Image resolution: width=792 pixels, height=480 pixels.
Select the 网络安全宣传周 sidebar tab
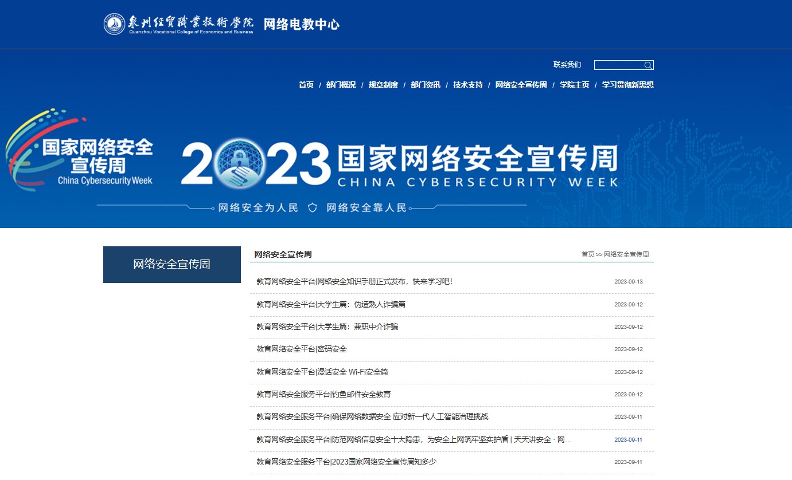click(171, 265)
